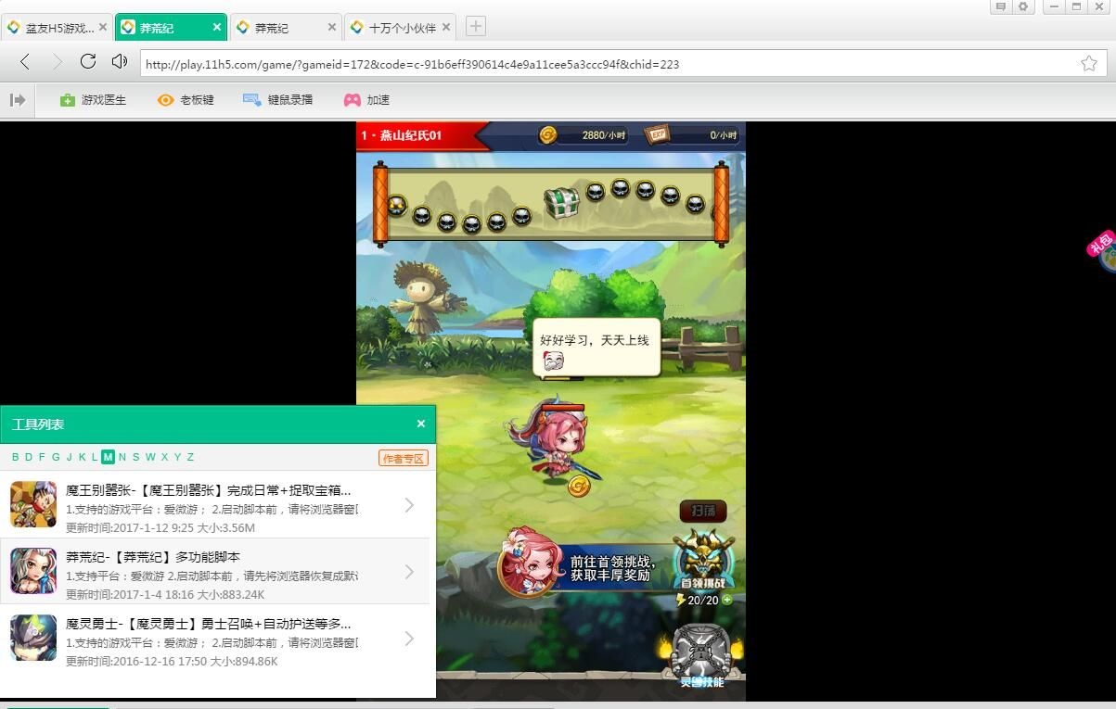Open browser settings gear in title bar
1116x709 pixels.
[1023, 6]
